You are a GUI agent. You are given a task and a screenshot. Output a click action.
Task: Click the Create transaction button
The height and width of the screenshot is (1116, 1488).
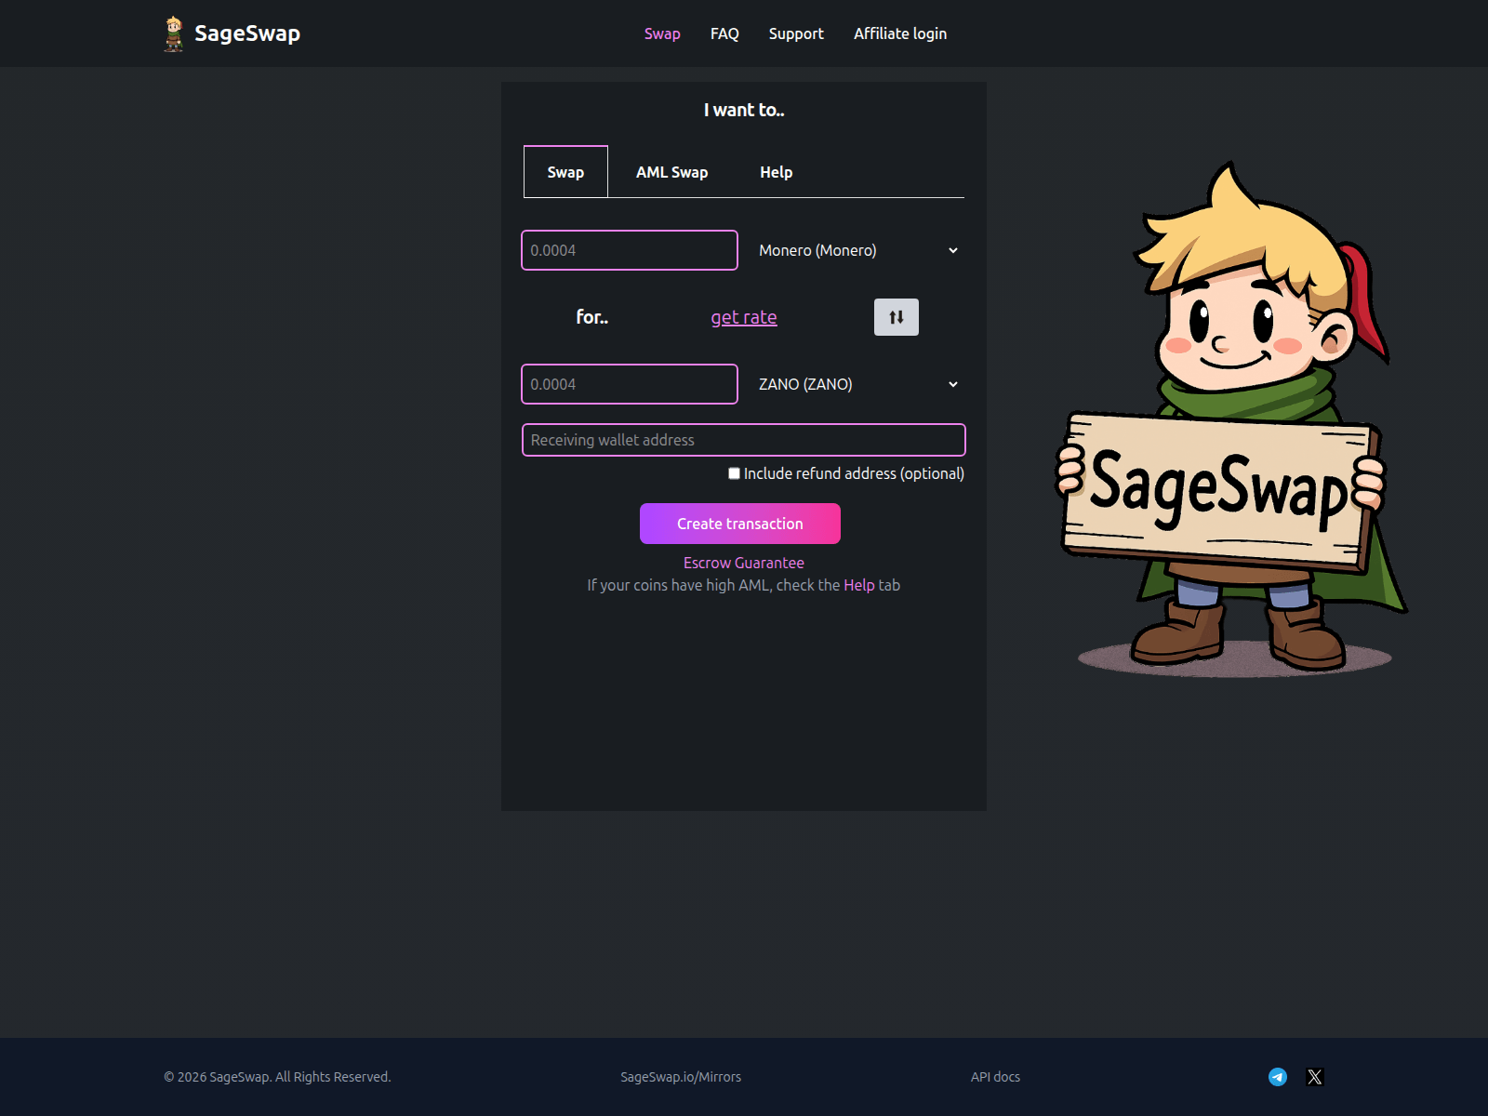click(739, 524)
